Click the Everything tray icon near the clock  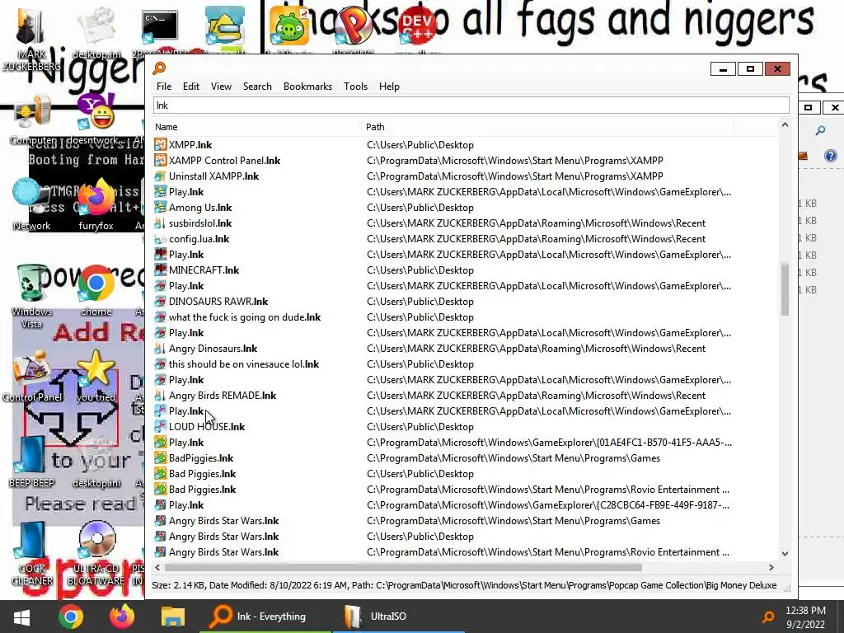pyautogui.click(x=768, y=617)
